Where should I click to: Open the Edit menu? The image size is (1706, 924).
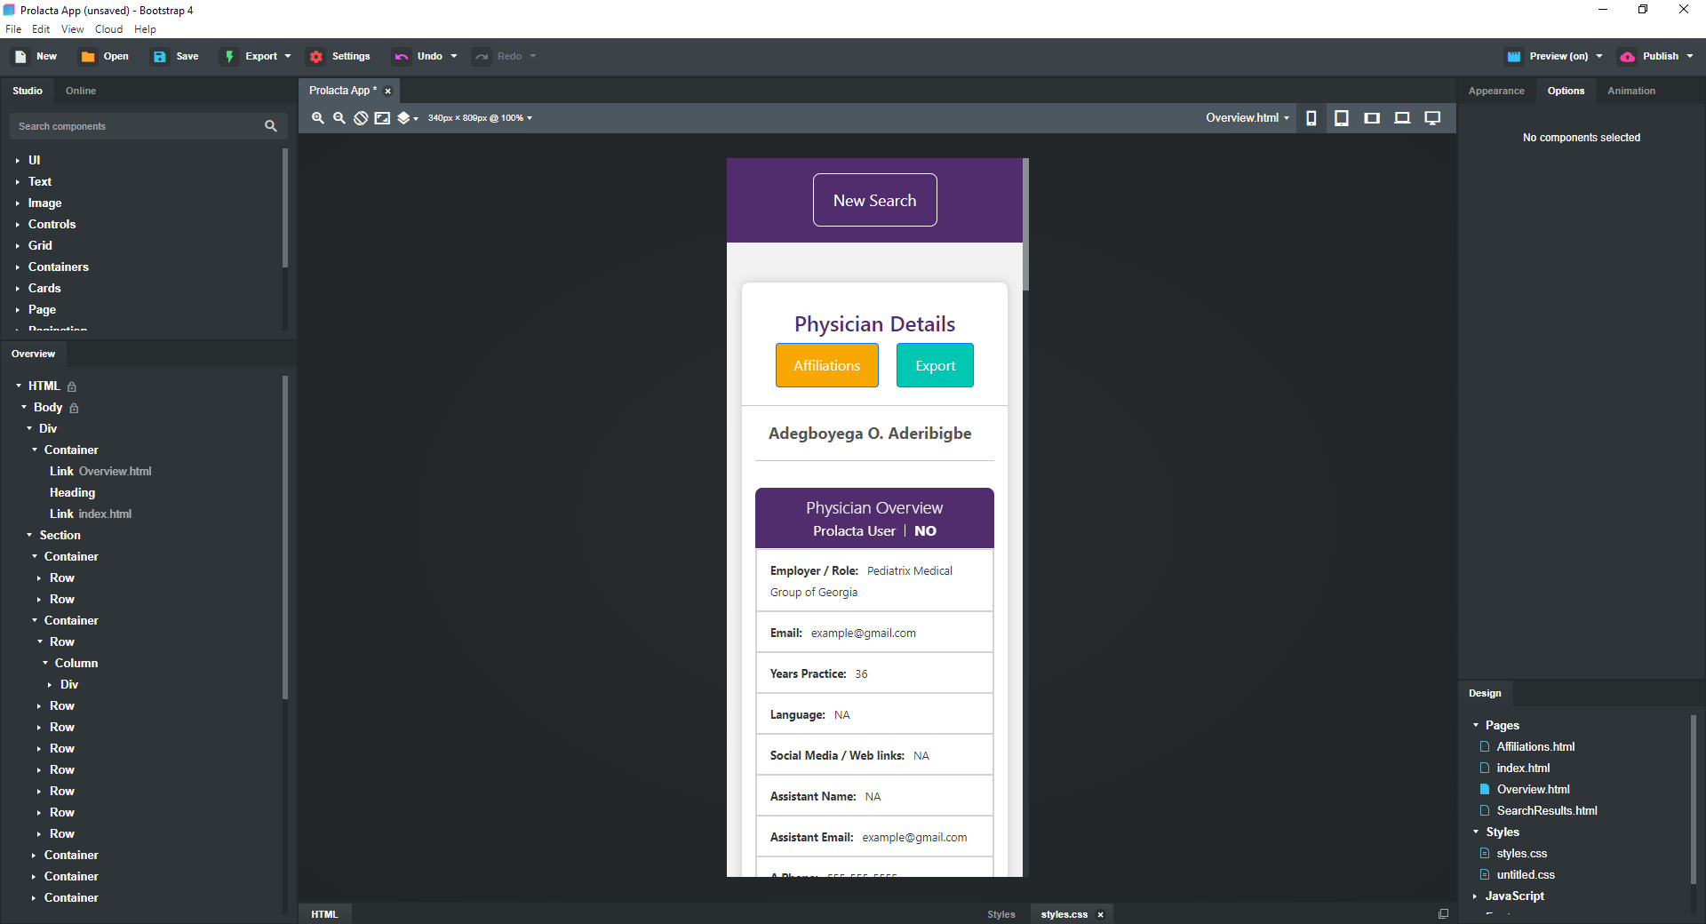tap(41, 29)
